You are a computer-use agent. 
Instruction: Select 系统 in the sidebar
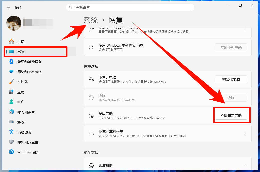[x=41, y=52]
